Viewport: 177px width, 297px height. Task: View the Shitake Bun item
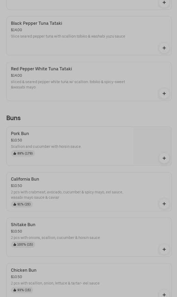click(23, 225)
